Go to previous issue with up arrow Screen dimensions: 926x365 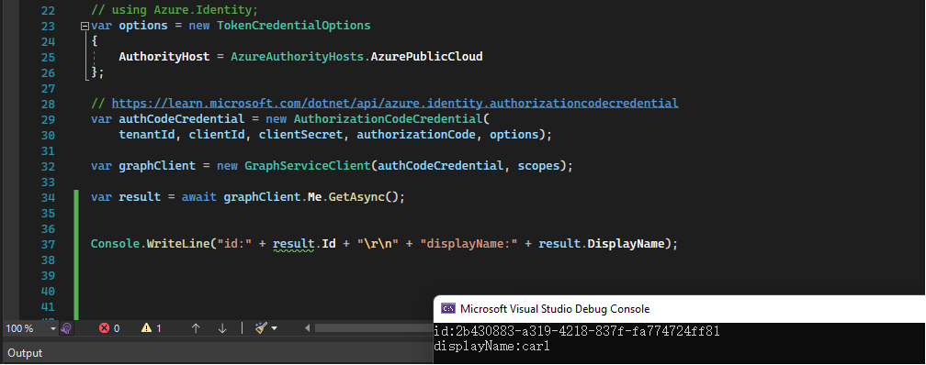click(x=196, y=328)
